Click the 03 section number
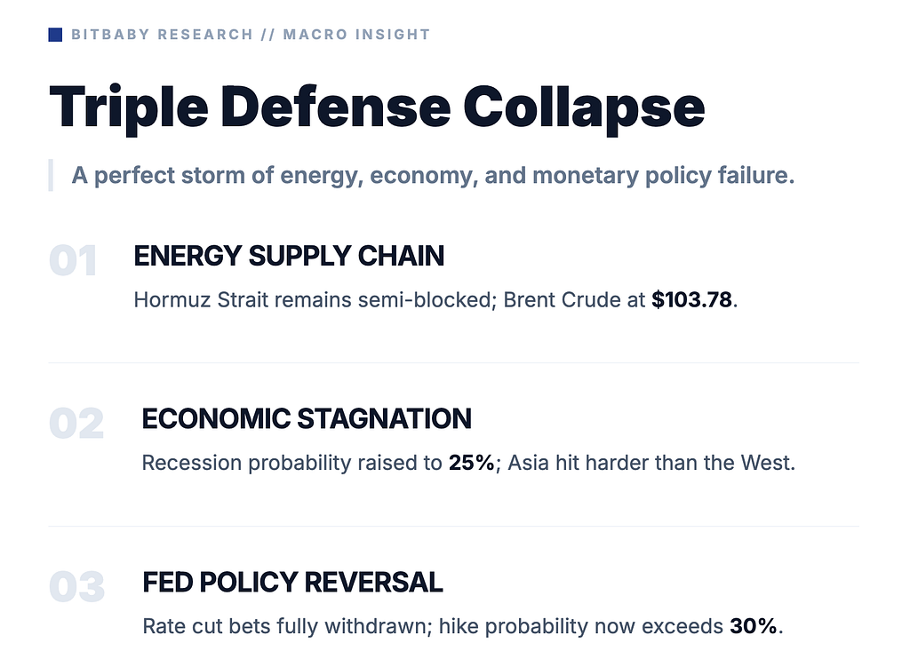 pyautogui.click(x=76, y=588)
